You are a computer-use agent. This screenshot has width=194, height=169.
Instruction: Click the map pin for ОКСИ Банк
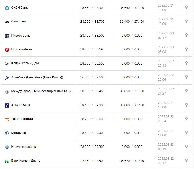point(186,8)
